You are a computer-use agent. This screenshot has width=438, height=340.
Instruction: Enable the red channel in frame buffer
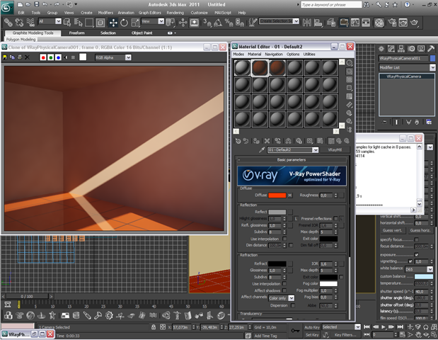(43, 57)
